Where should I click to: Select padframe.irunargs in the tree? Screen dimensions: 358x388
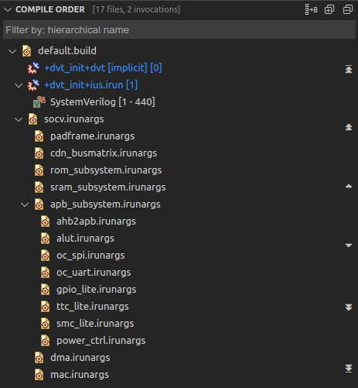[92, 136]
